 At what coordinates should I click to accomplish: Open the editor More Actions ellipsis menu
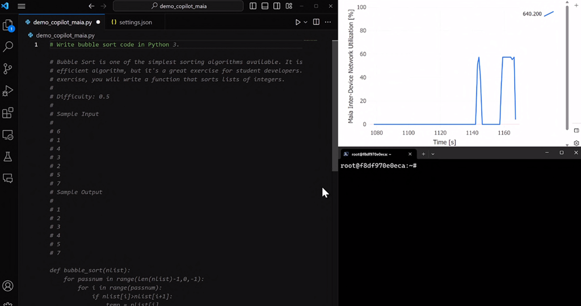tap(328, 22)
